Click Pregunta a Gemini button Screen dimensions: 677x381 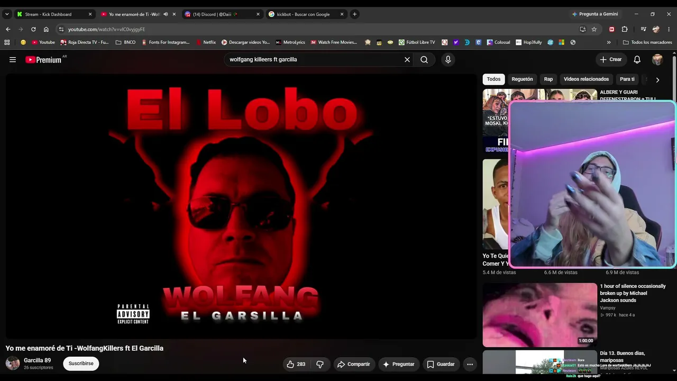point(594,14)
